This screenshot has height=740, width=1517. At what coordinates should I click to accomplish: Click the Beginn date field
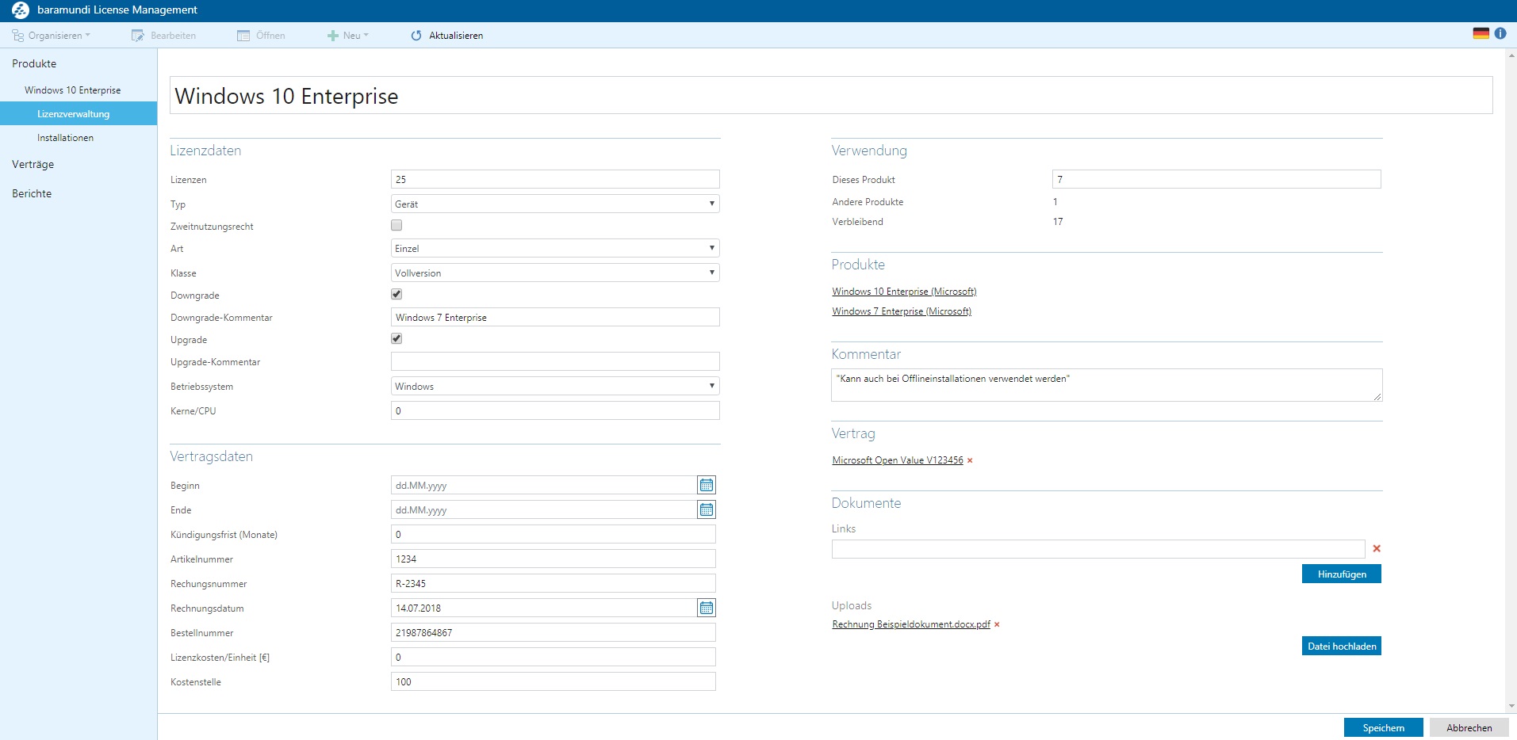tap(543, 485)
